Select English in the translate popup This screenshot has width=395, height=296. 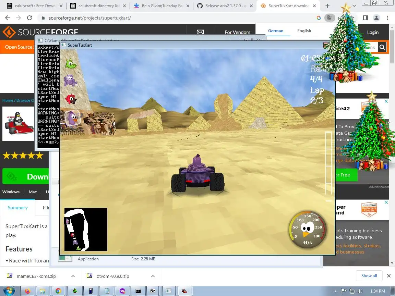coord(304,31)
